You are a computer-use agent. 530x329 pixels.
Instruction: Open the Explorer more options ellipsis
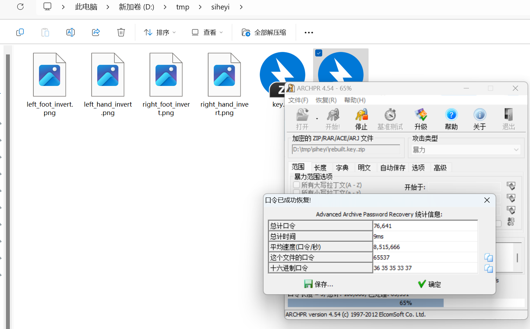(x=309, y=33)
